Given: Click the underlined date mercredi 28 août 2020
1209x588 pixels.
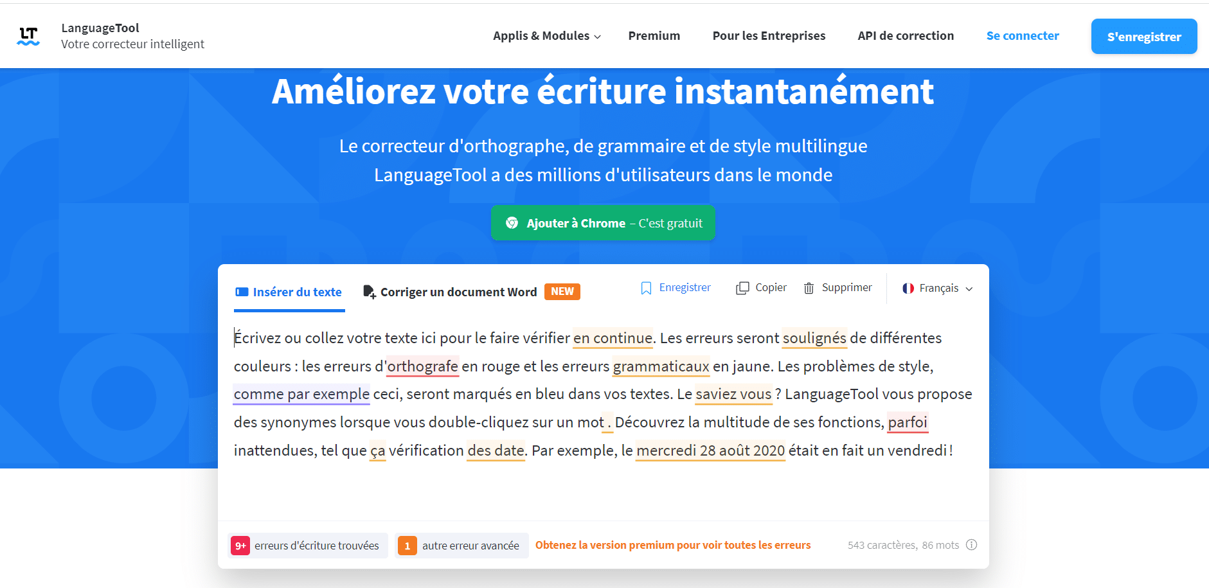Looking at the screenshot, I should coord(710,450).
